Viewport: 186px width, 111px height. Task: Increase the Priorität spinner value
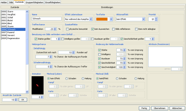tap(156, 18)
